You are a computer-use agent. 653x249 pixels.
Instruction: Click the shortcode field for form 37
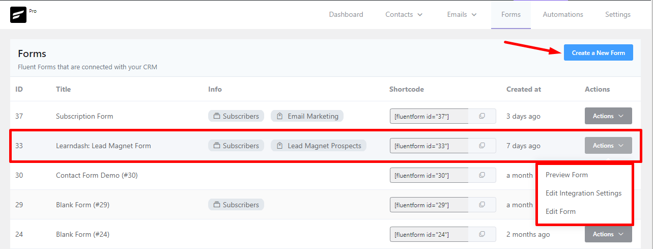coord(429,116)
